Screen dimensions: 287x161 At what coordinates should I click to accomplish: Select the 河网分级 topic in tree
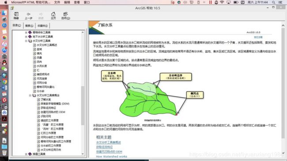[42, 83]
